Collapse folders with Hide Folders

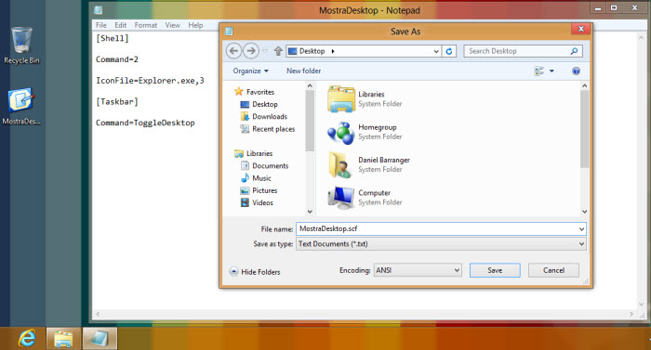pyautogui.click(x=255, y=272)
